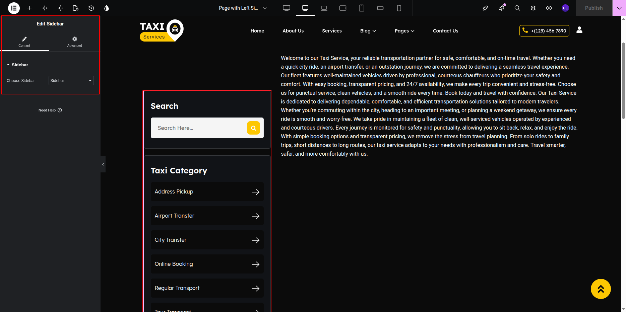
Task: Expand the Pages menu dropdown
Action: pos(404,31)
